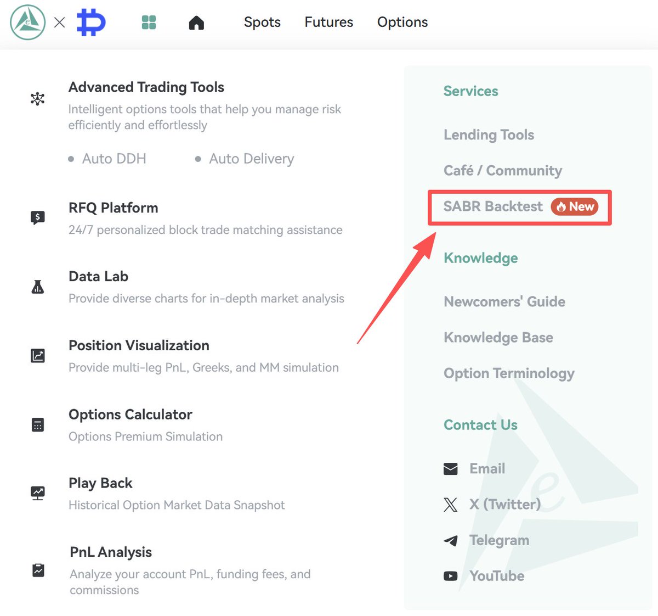Click the flame New badge

574,206
